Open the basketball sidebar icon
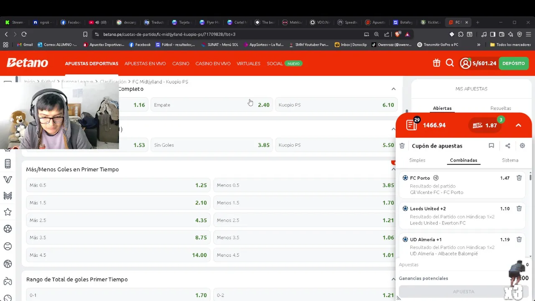Viewport: 535px width, 301px height. pos(8,264)
